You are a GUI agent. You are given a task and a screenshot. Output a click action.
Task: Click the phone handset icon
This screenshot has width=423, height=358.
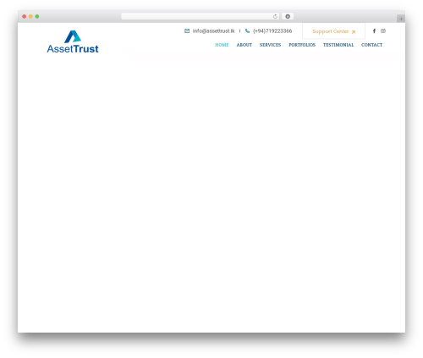[247, 30]
